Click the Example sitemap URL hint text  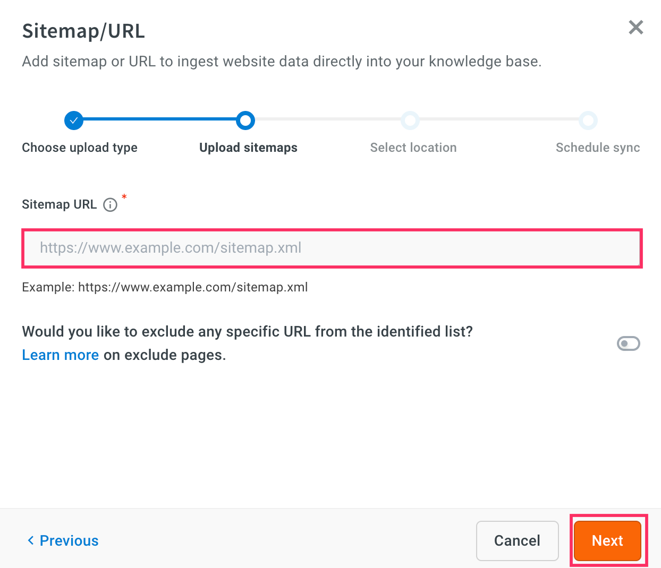(x=165, y=287)
